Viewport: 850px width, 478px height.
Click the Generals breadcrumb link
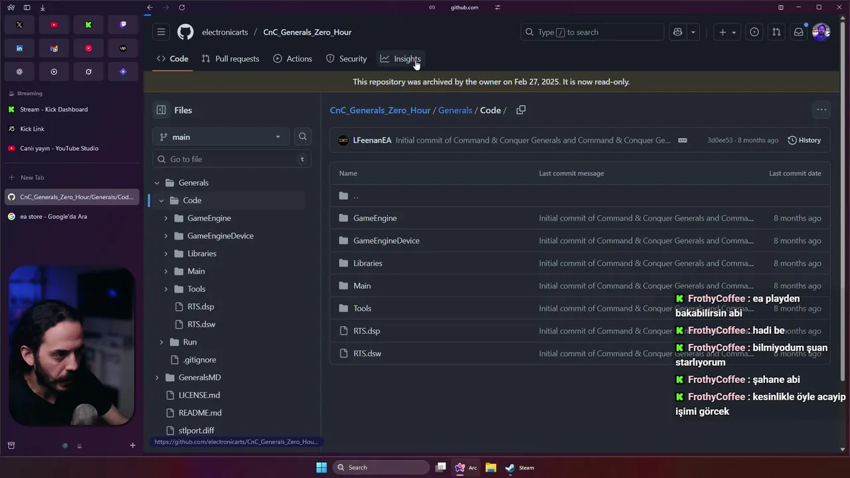click(x=455, y=110)
